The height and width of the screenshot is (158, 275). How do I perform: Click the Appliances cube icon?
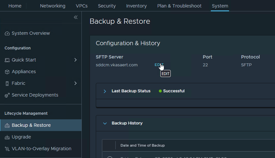[7, 72]
